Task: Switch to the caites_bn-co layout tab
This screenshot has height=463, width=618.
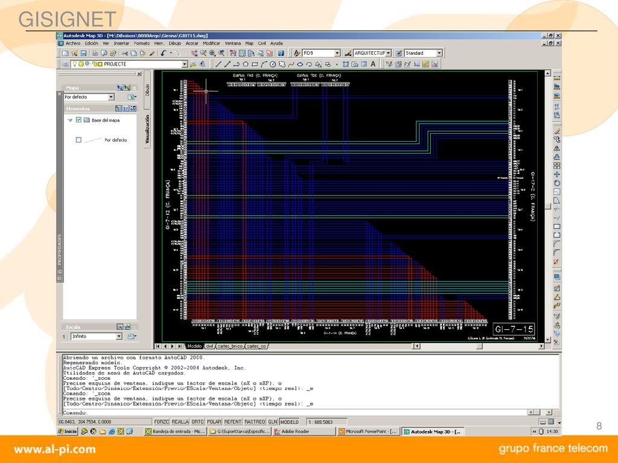Action: [230, 346]
